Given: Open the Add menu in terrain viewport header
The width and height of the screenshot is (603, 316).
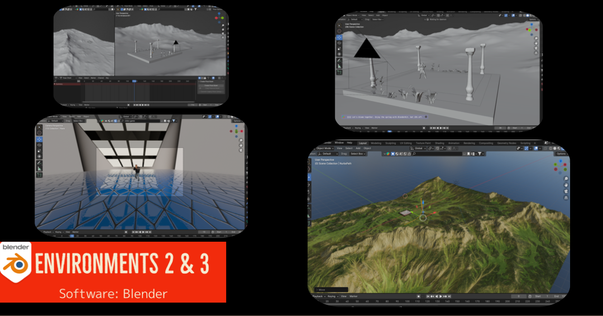Looking at the screenshot, I should click(x=358, y=148).
